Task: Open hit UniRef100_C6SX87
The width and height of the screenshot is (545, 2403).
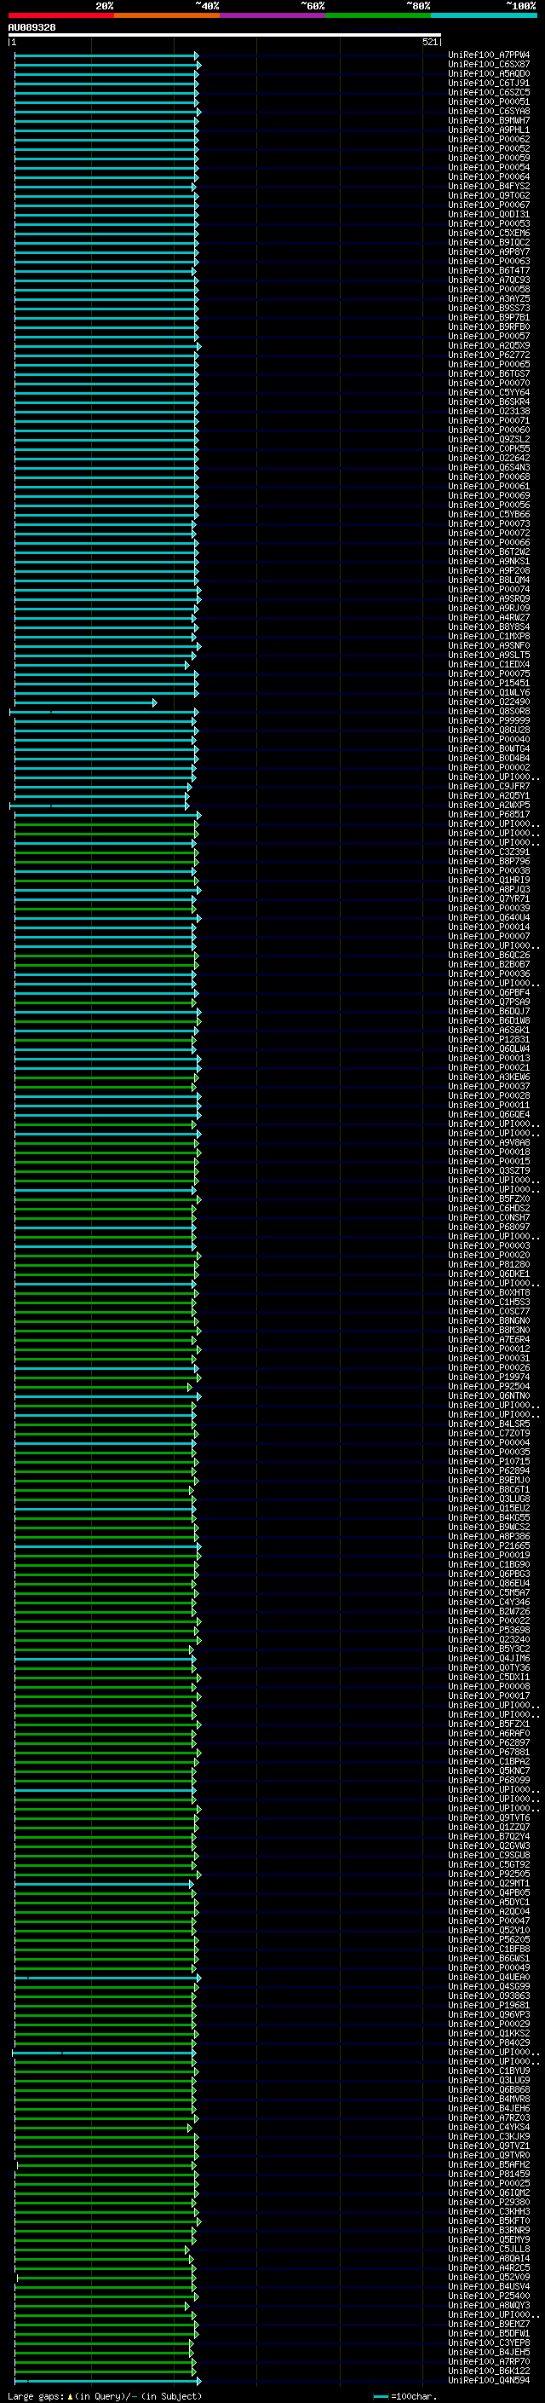Action: (489, 65)
